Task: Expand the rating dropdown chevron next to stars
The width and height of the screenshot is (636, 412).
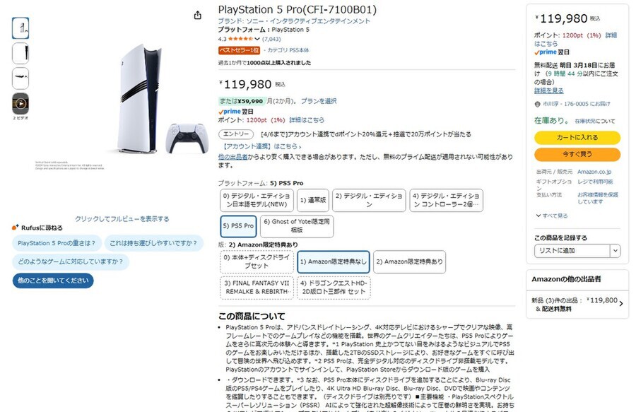Action: (x=257, y=39)
